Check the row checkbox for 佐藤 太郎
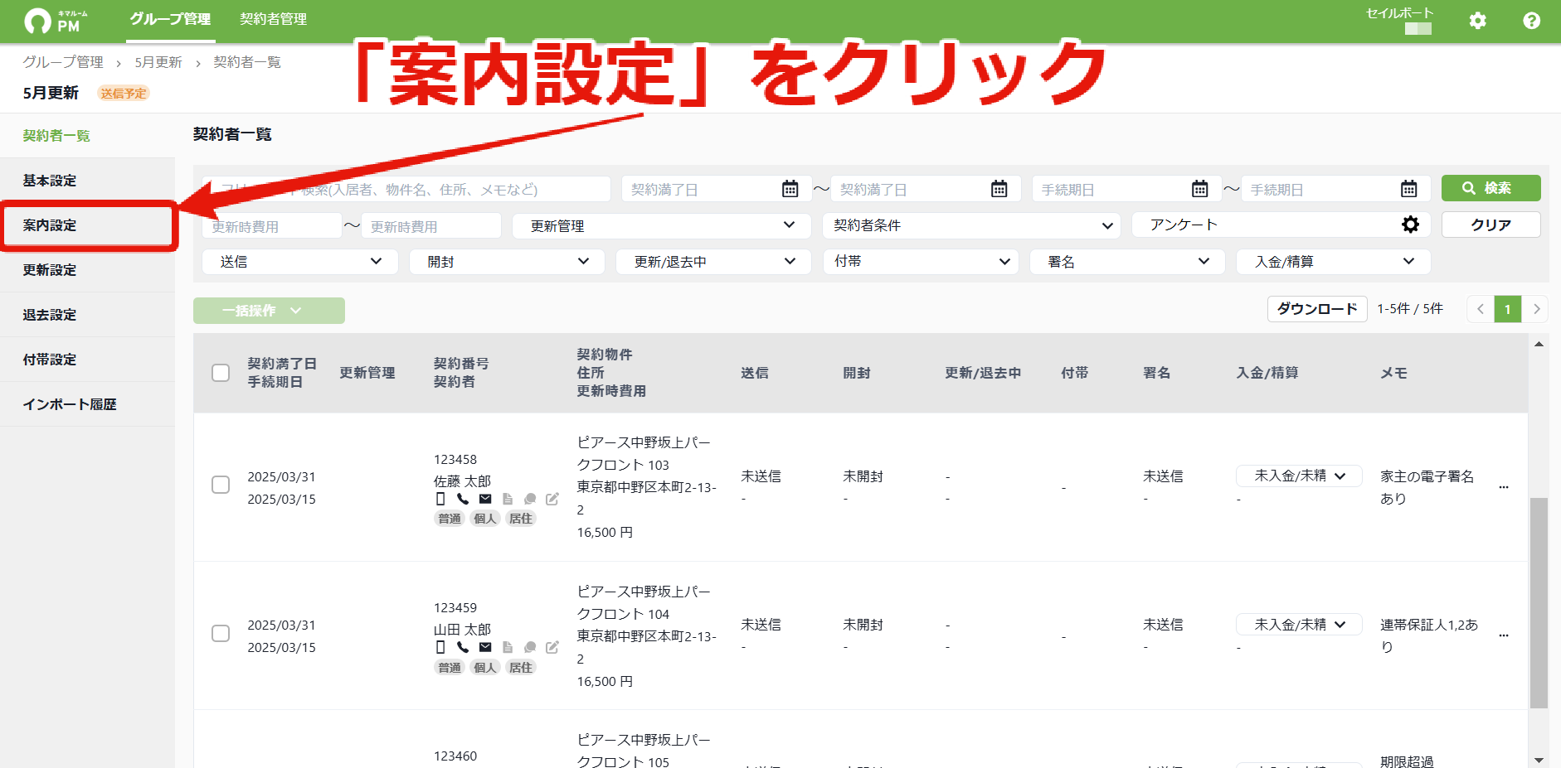 coord(221,485)
